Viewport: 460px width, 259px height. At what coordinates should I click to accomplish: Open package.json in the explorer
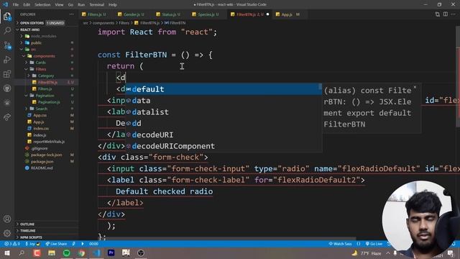pos(42,161)
